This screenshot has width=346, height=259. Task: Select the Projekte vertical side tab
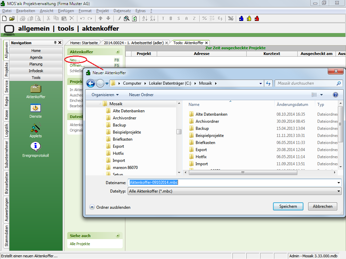[x=6, y=69]
